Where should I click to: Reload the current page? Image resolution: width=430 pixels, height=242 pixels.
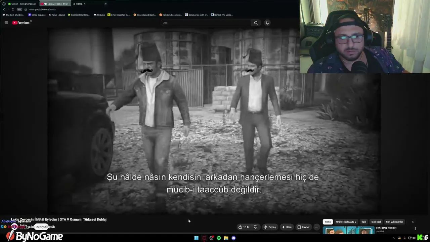13,9
